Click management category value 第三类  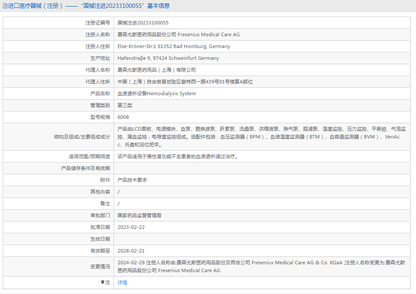[125, 105]
